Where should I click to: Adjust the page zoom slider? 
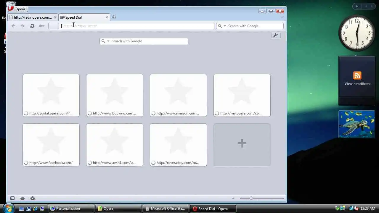262,198
